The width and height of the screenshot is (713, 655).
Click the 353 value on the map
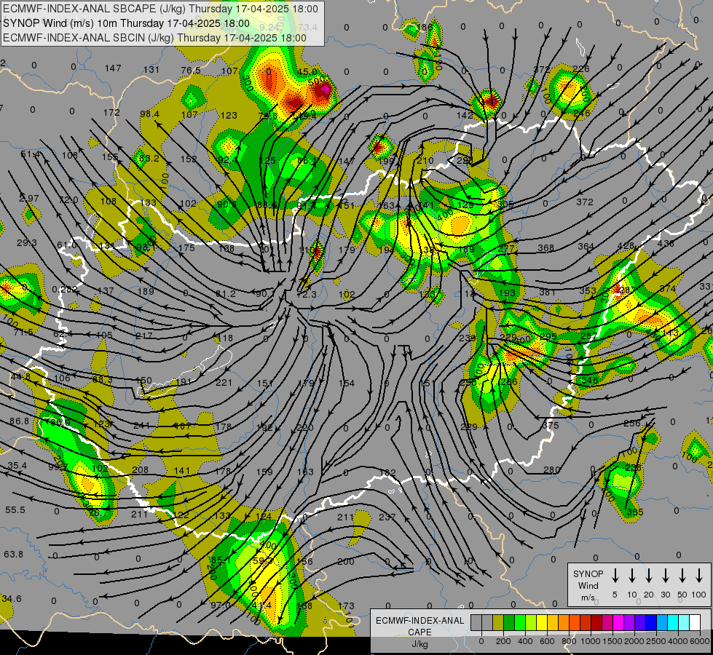pyautogui.click(x=588, y=290)
